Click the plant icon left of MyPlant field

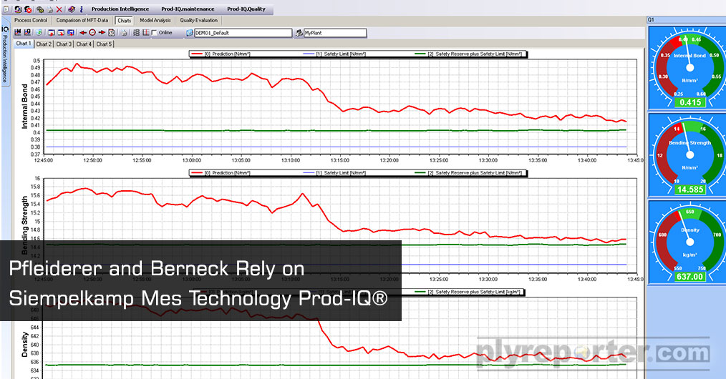(299, 33)
